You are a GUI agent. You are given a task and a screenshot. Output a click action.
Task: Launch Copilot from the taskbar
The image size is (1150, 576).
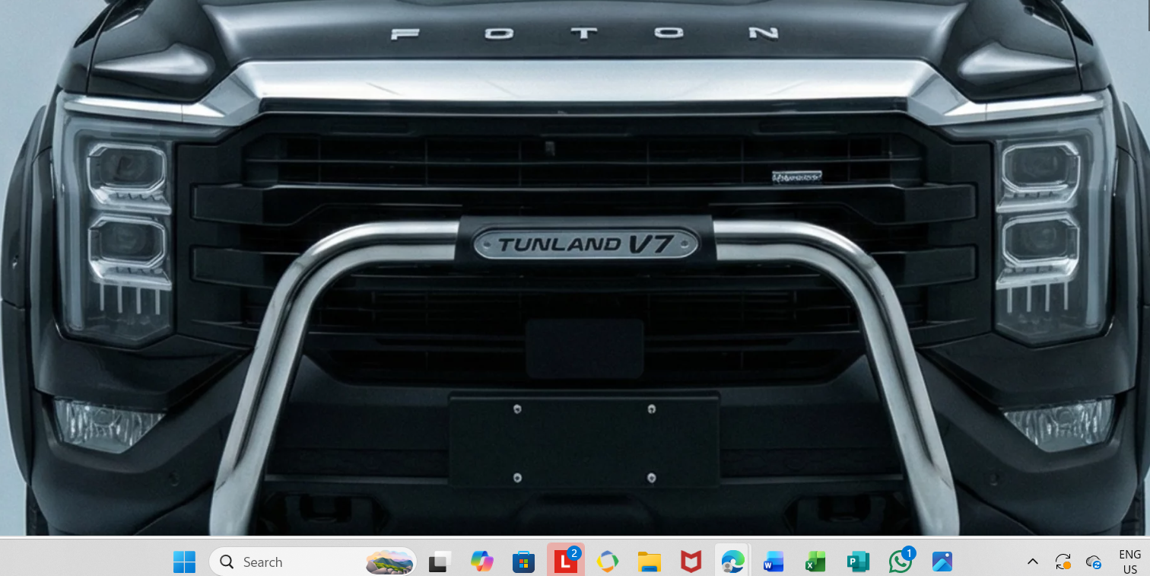tap(481, 562)
